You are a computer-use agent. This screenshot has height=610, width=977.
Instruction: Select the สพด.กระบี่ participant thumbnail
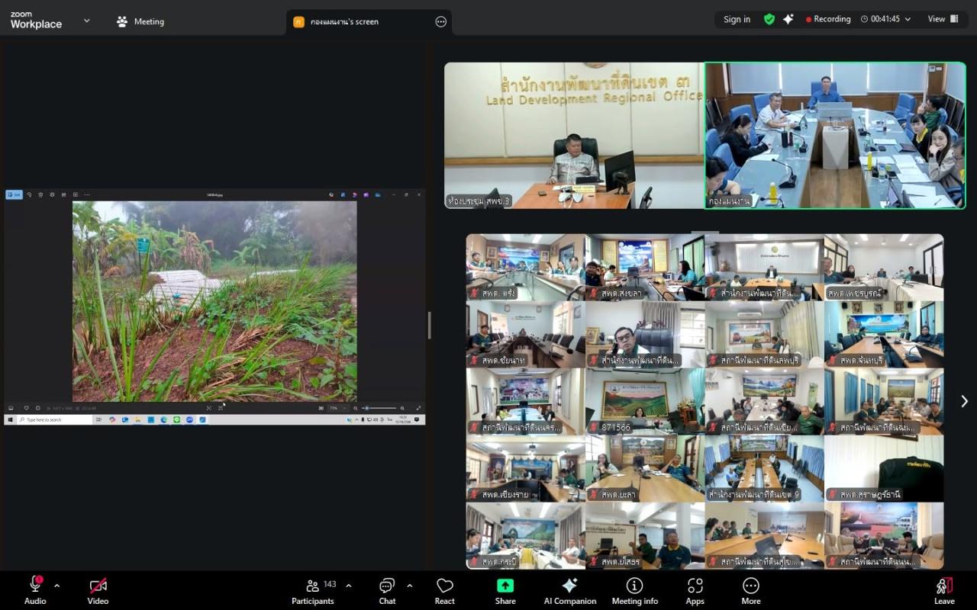[525, 535]
